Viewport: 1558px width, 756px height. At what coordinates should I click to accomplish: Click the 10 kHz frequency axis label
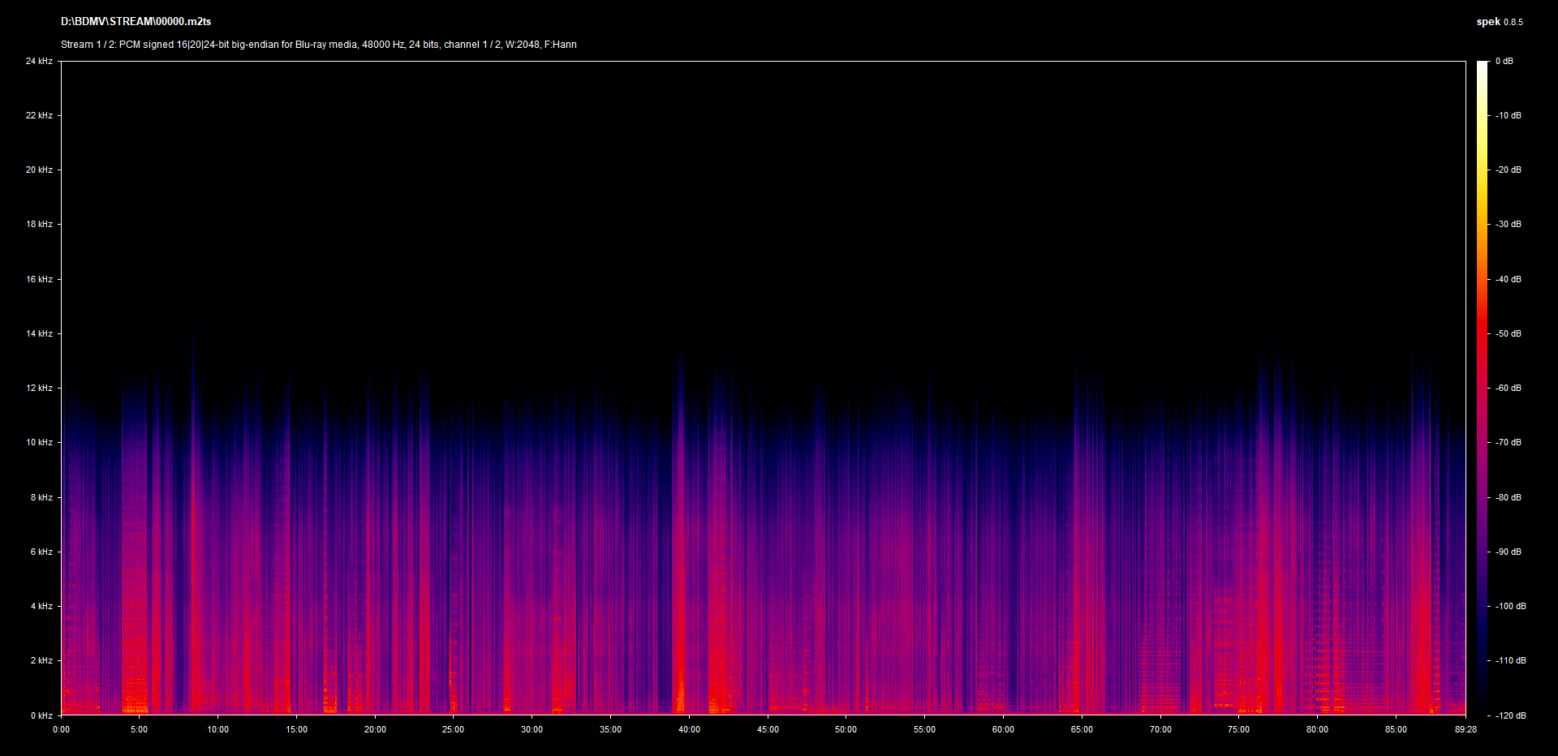point(39,442)
